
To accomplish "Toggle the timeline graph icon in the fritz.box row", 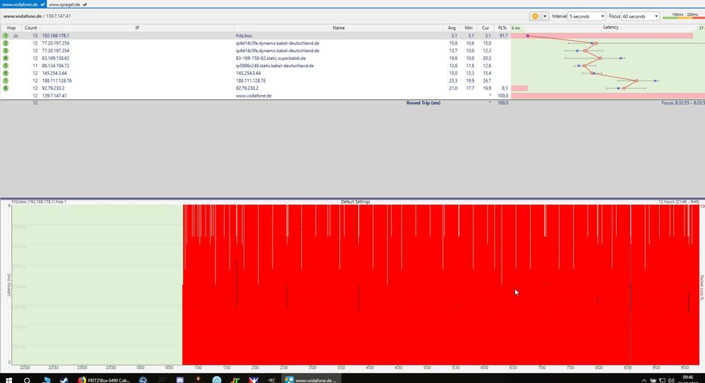I will [x=16, y=35].
